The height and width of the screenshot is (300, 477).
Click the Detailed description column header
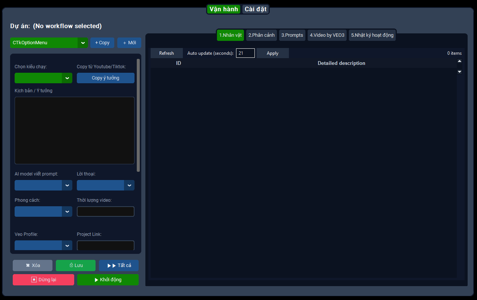coord(341,63)
